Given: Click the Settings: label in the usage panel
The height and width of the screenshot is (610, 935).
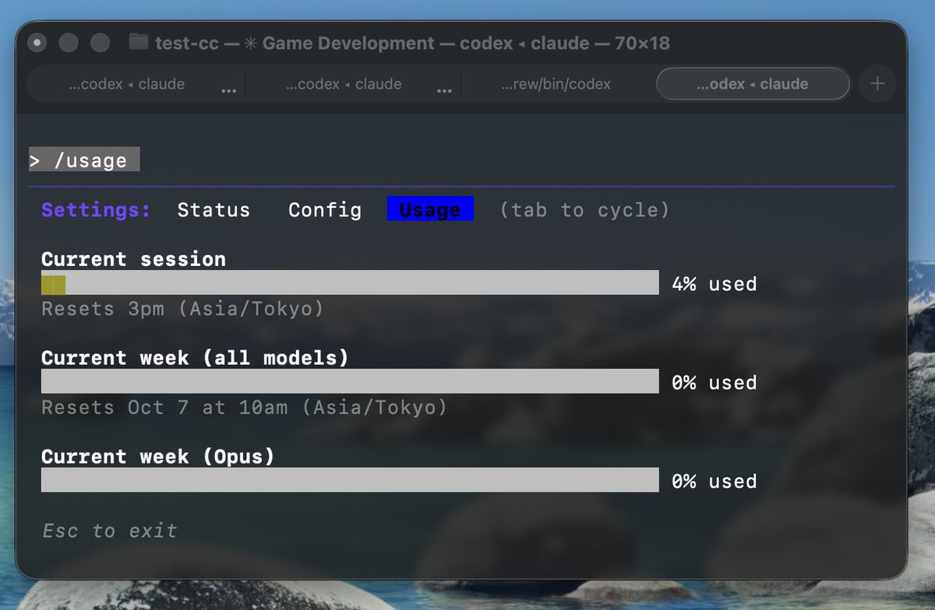Looking at the screenshot, I should point(95,209).
